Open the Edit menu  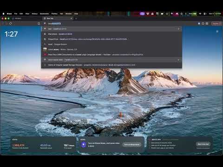tap(21, 14)
